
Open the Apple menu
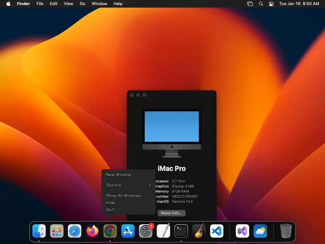coord(8,4)
